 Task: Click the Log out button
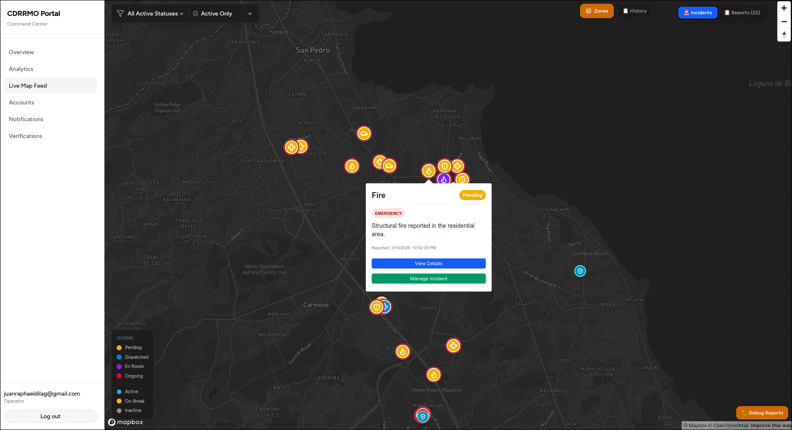[x=50, y=416]
